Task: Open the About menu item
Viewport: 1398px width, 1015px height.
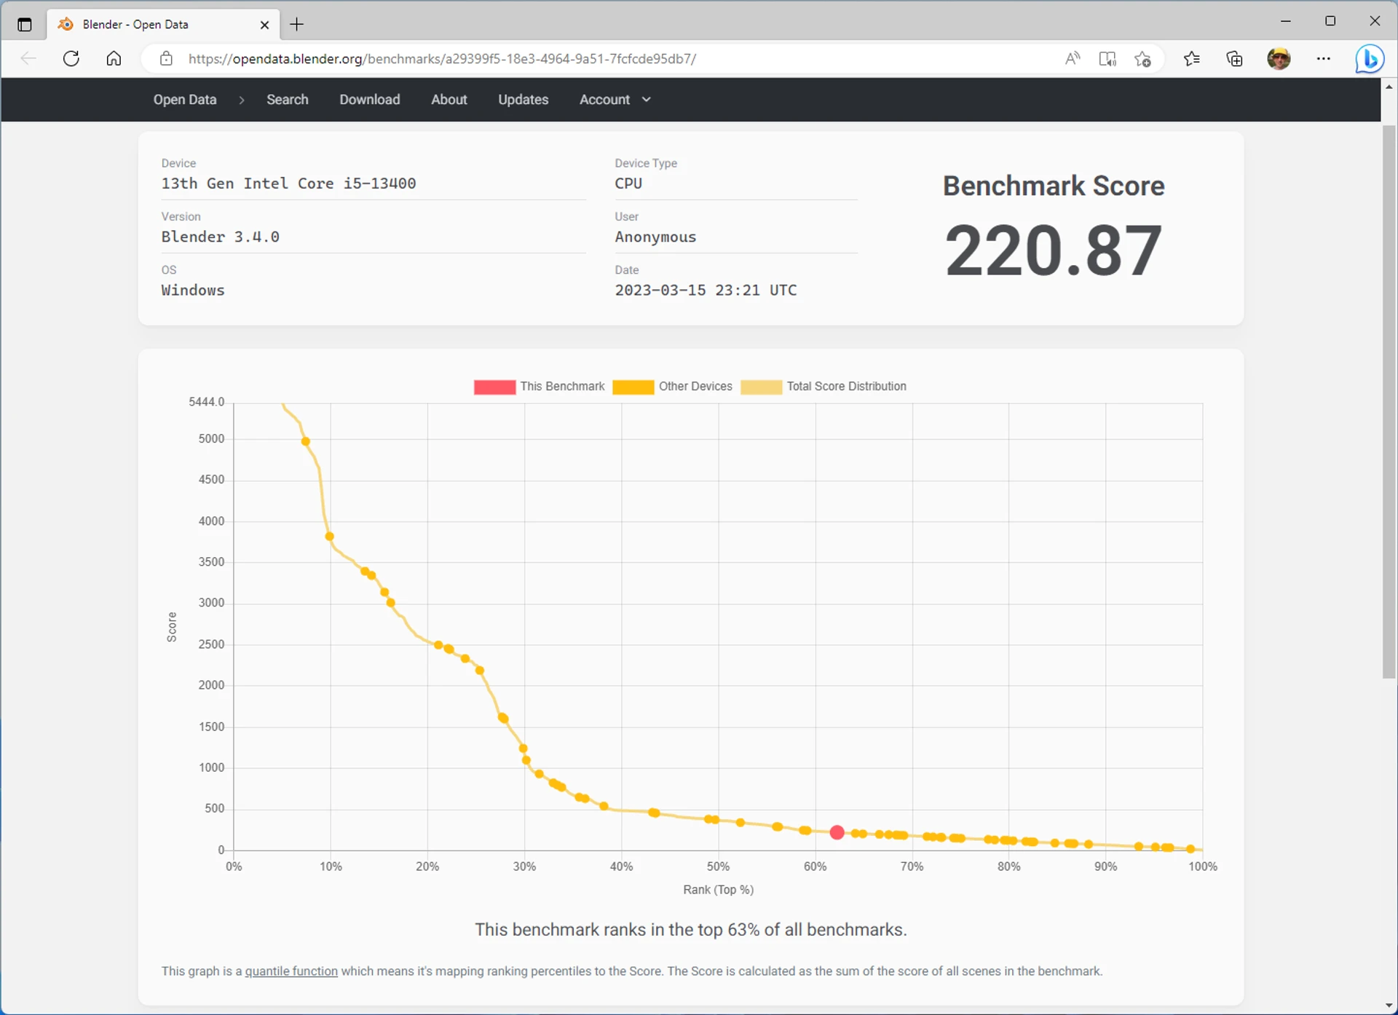Action: [449, 100]
